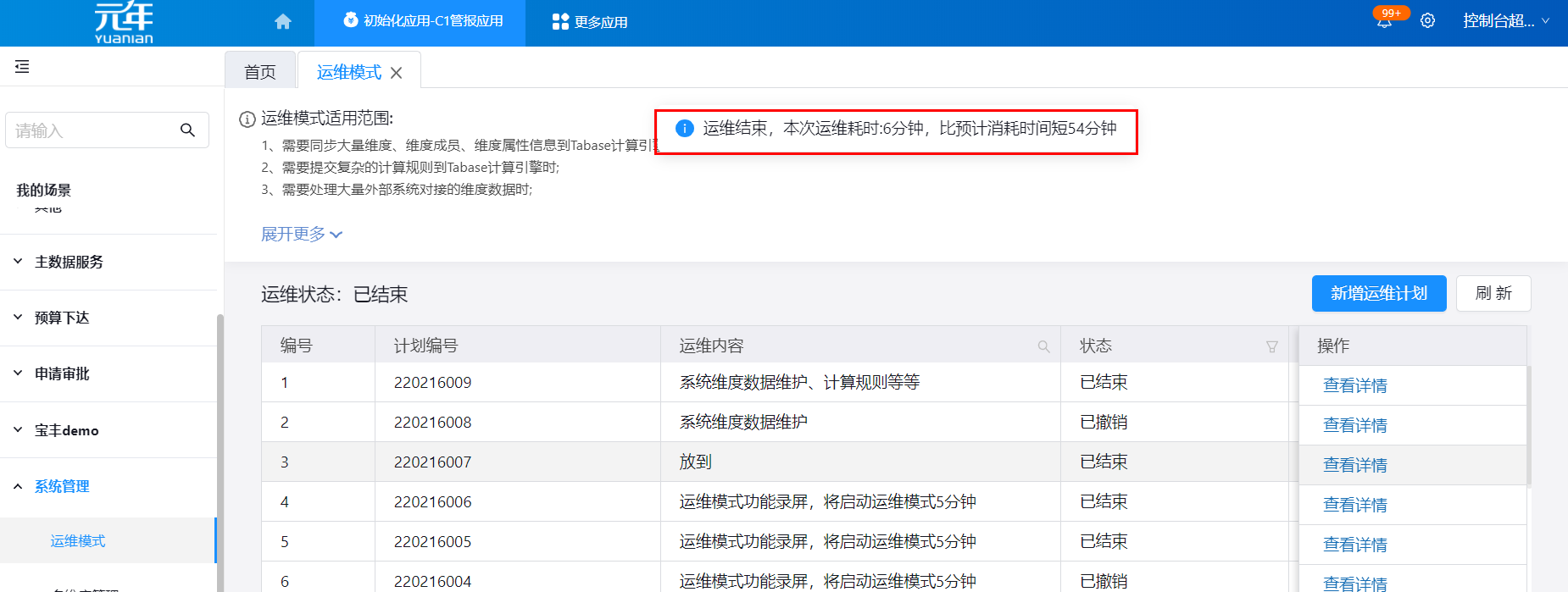Click the 新增运维计划 button
The height and width of the screenshot is (592, 1568).
click(x=1378, y=294)
